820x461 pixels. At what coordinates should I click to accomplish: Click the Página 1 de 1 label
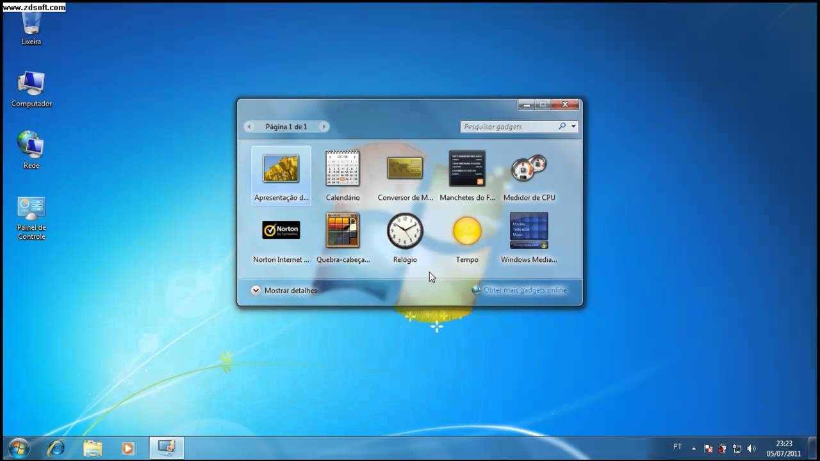(x=286, y=127)
